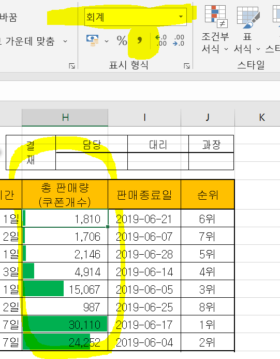Screen dimensions: 280x359
Task: Open conditional formatting (조건부 서식)
Action: click(215, 30)
